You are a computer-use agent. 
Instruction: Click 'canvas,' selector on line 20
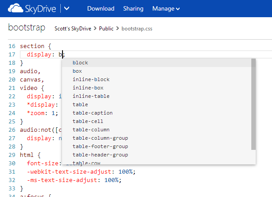coord(32,80)
